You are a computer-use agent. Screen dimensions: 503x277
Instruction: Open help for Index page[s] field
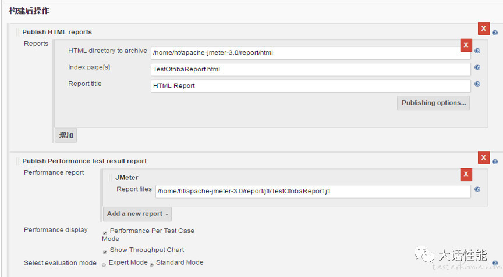click(x=477, y=67)
